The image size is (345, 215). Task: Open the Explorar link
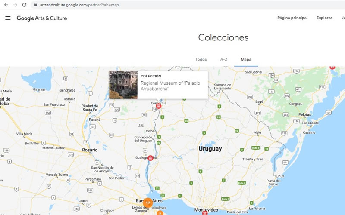(324, 18)
